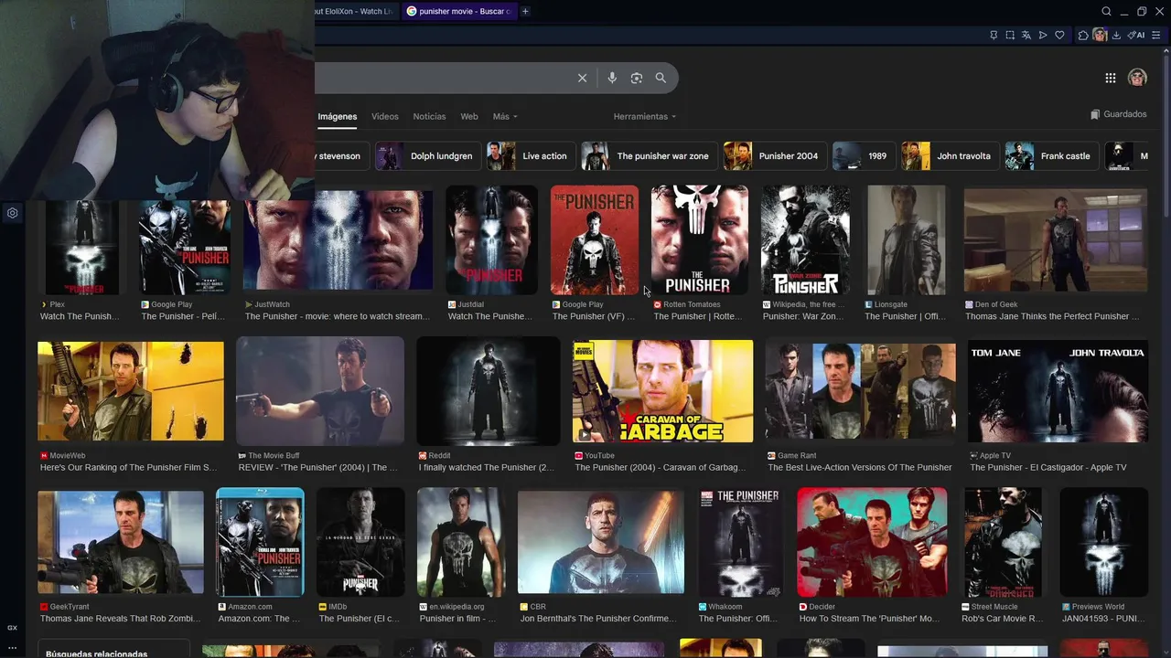Open Rotten Tomatoes skull poster thumbnail
The width and height of the screenshot is (1171, 658).
point(699,239)
